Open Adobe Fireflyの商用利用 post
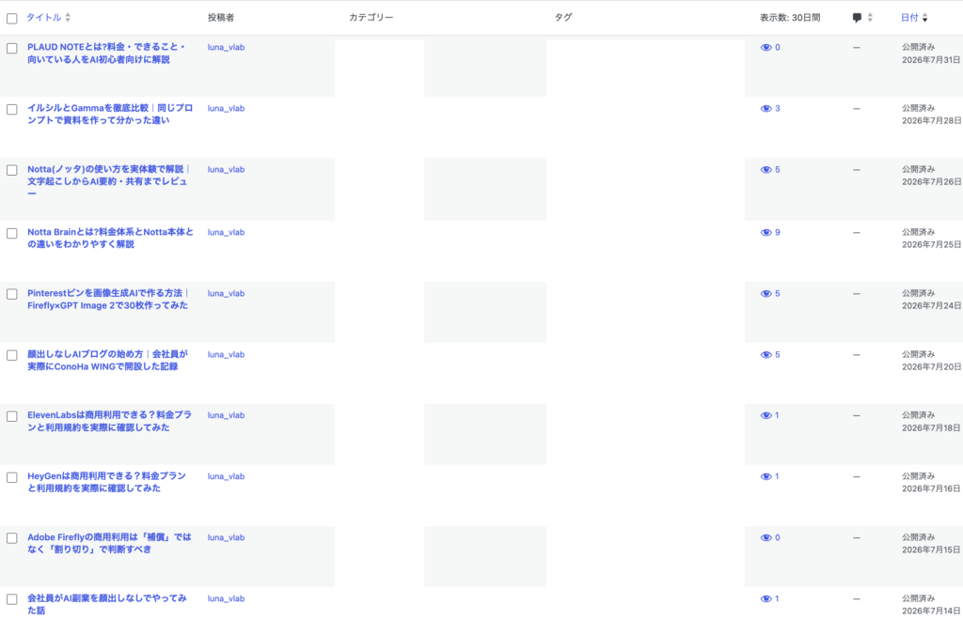The width and height of the screenshot is (963, 635). tap(109, 544)
